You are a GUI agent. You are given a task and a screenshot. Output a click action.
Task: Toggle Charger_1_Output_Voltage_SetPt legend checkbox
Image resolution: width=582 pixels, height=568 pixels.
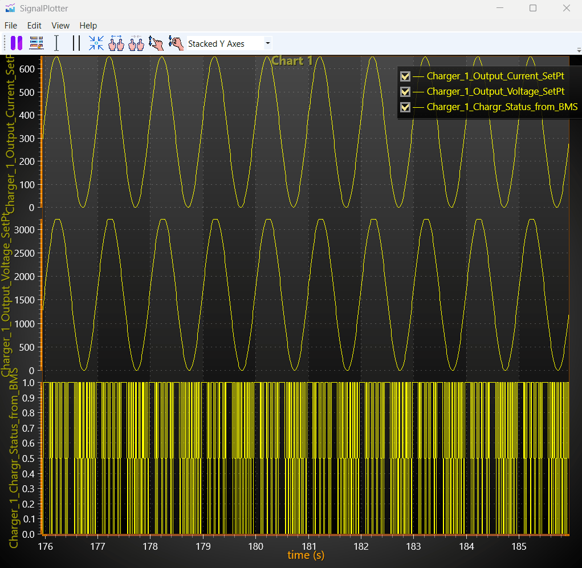(405, 91)
